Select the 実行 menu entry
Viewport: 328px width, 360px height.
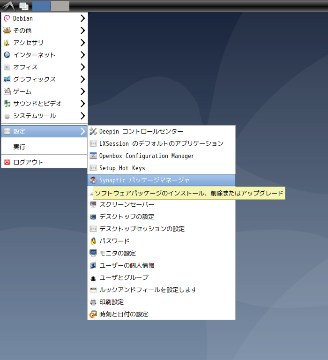coord(45,147)
